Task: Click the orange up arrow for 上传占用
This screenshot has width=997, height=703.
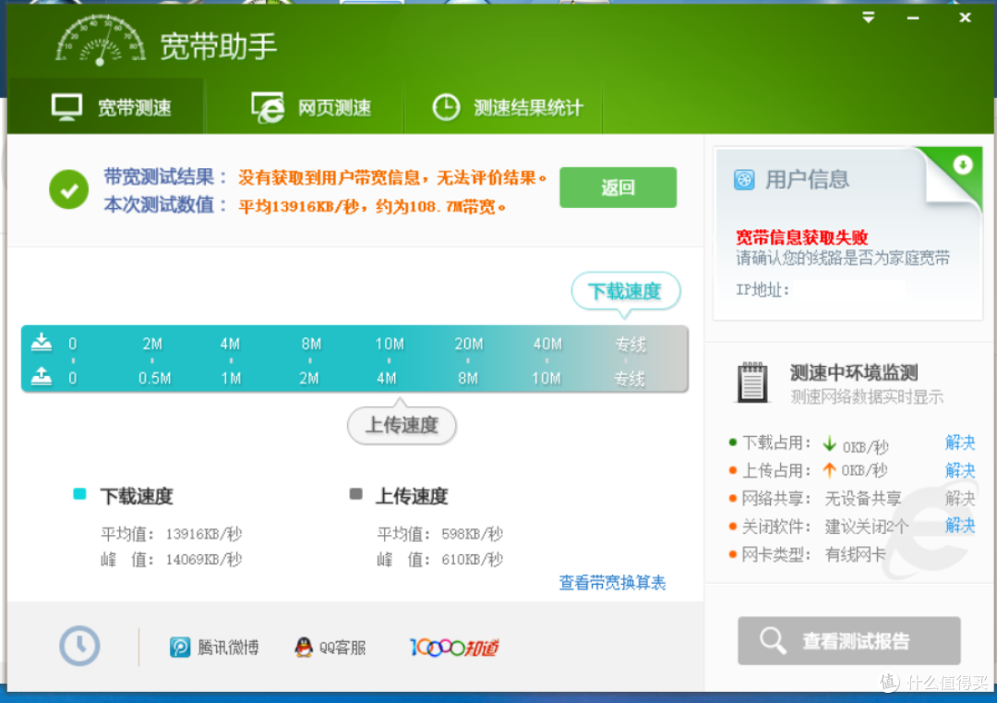Action: coord(829,470)
